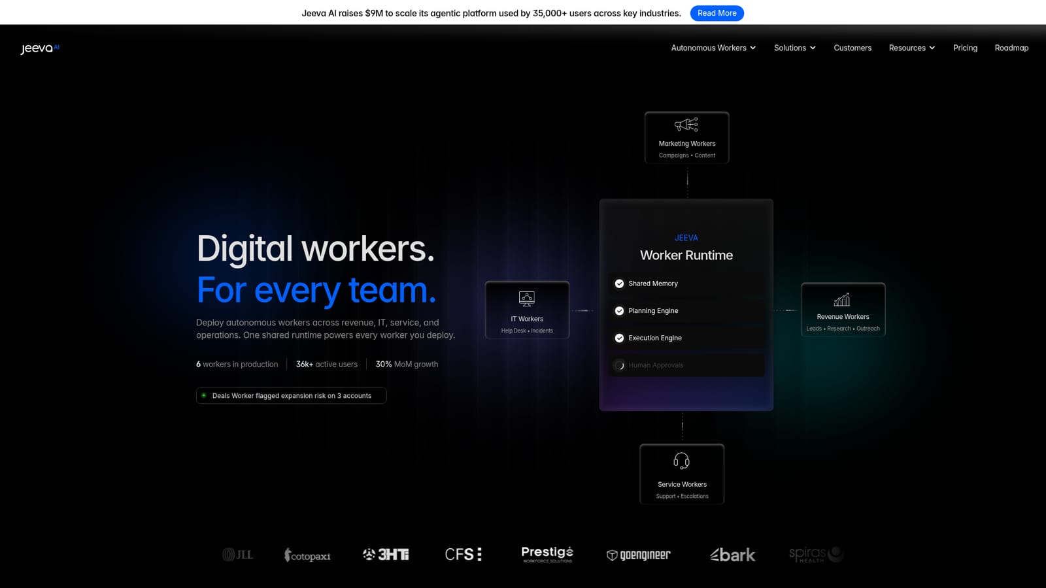Click the 'Support • Escalations' subtitle
Viewport: 1046px width, 588px height.
pyautogui.click(x=682, y=497)
